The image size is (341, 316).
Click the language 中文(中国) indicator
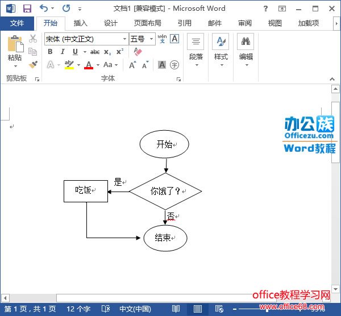click(x=135, y=309)
